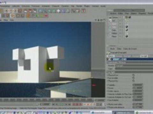The height and width of the screenshot is (114, 153).
Task: Click the Turbidity value field
Action: click(137, 85)
